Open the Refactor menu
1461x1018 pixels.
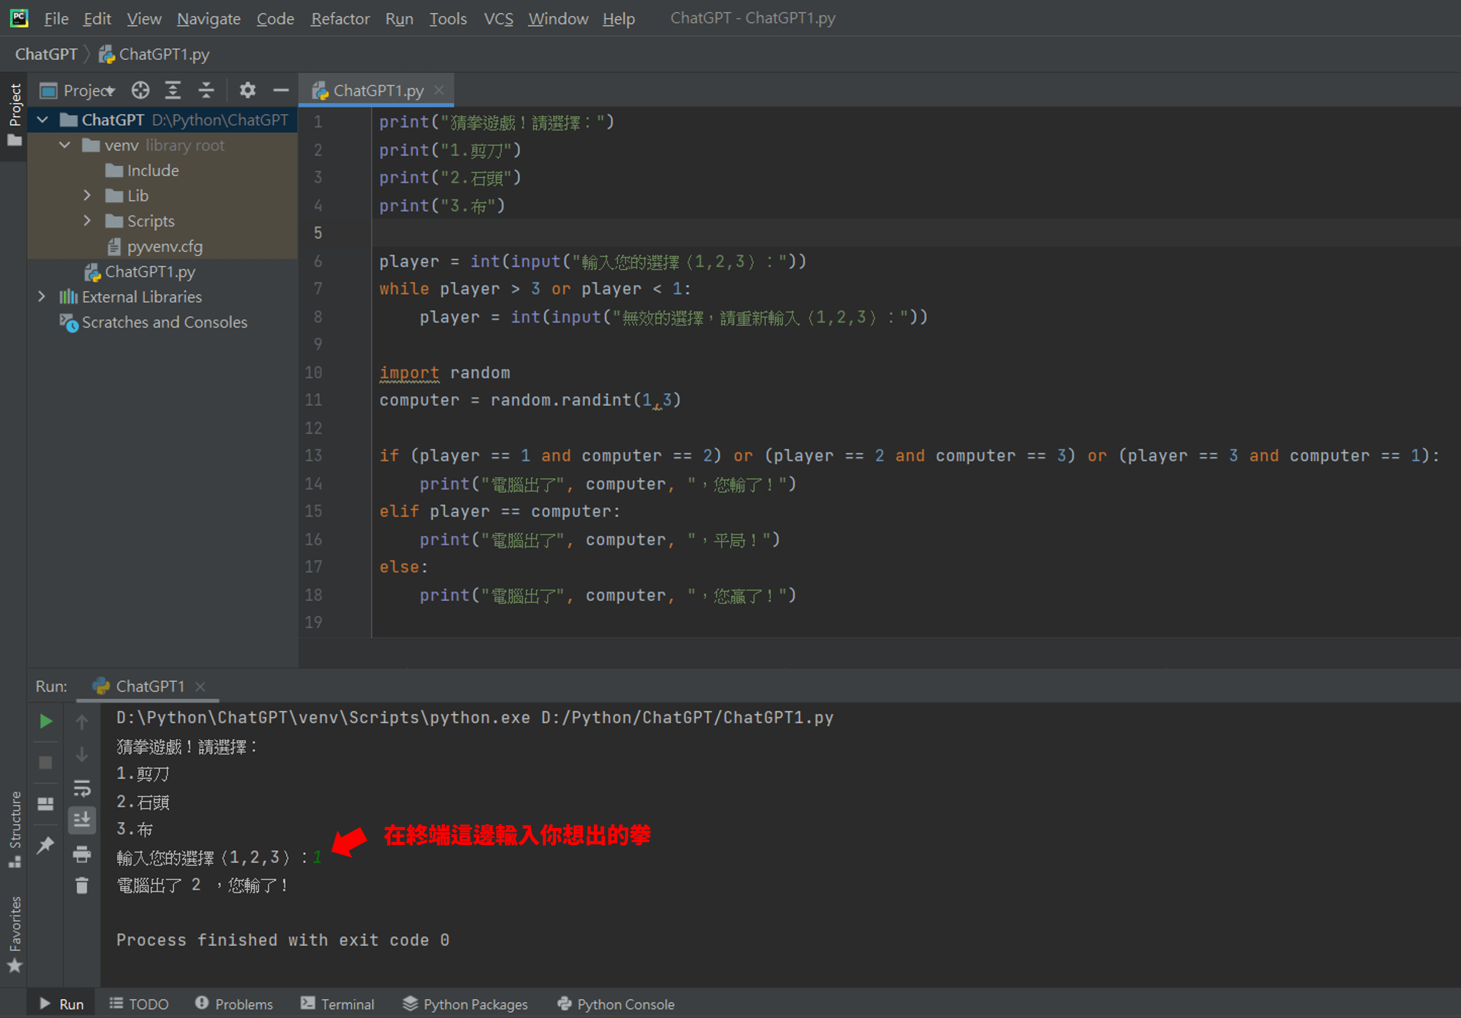(x=340, y=18)
